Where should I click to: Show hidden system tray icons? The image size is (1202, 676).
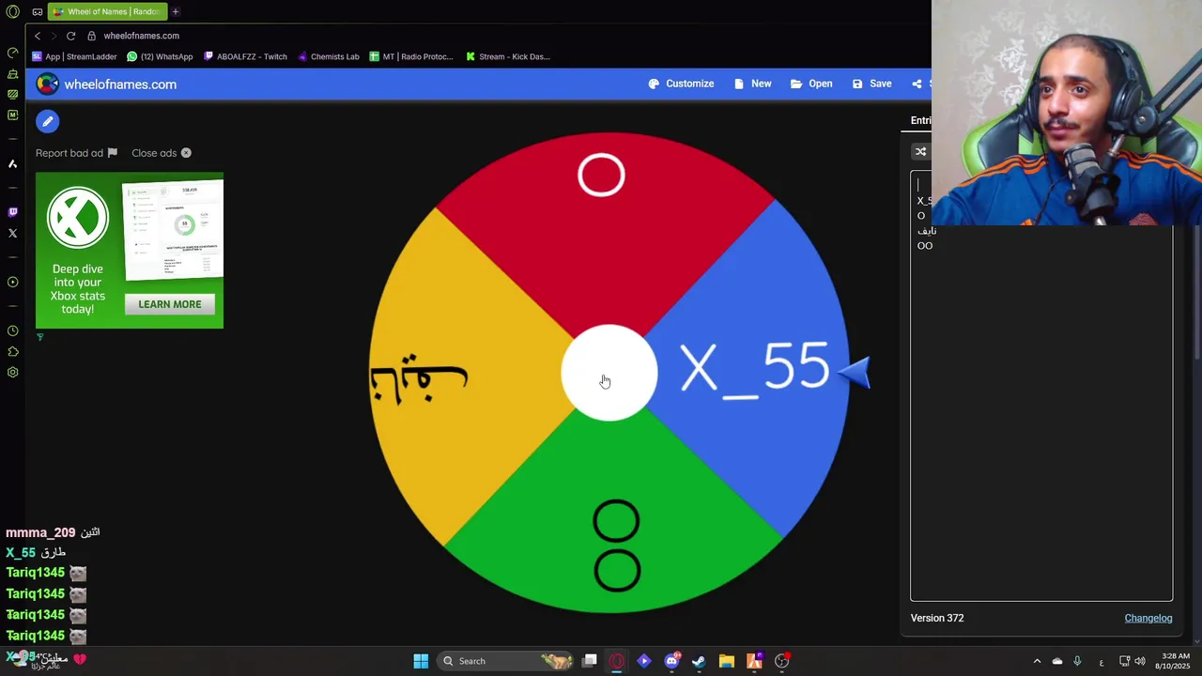coord(1037,661)
